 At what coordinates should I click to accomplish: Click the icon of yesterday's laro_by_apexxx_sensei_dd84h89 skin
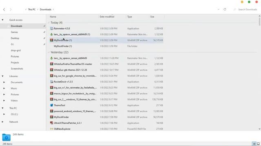(x=52, y=58)
